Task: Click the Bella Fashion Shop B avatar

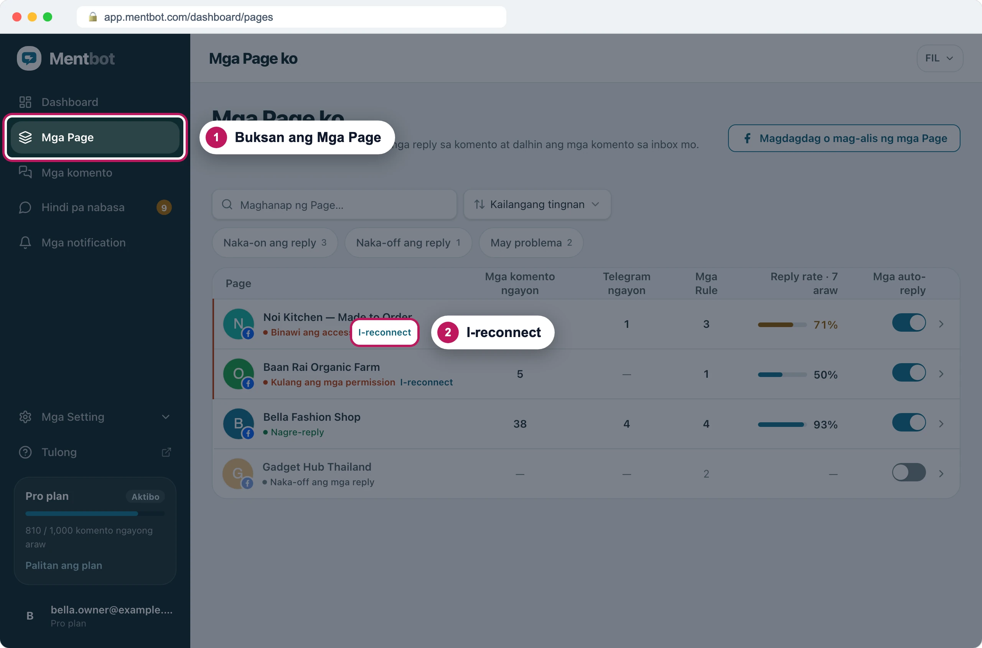Action: tap(239, 424)
